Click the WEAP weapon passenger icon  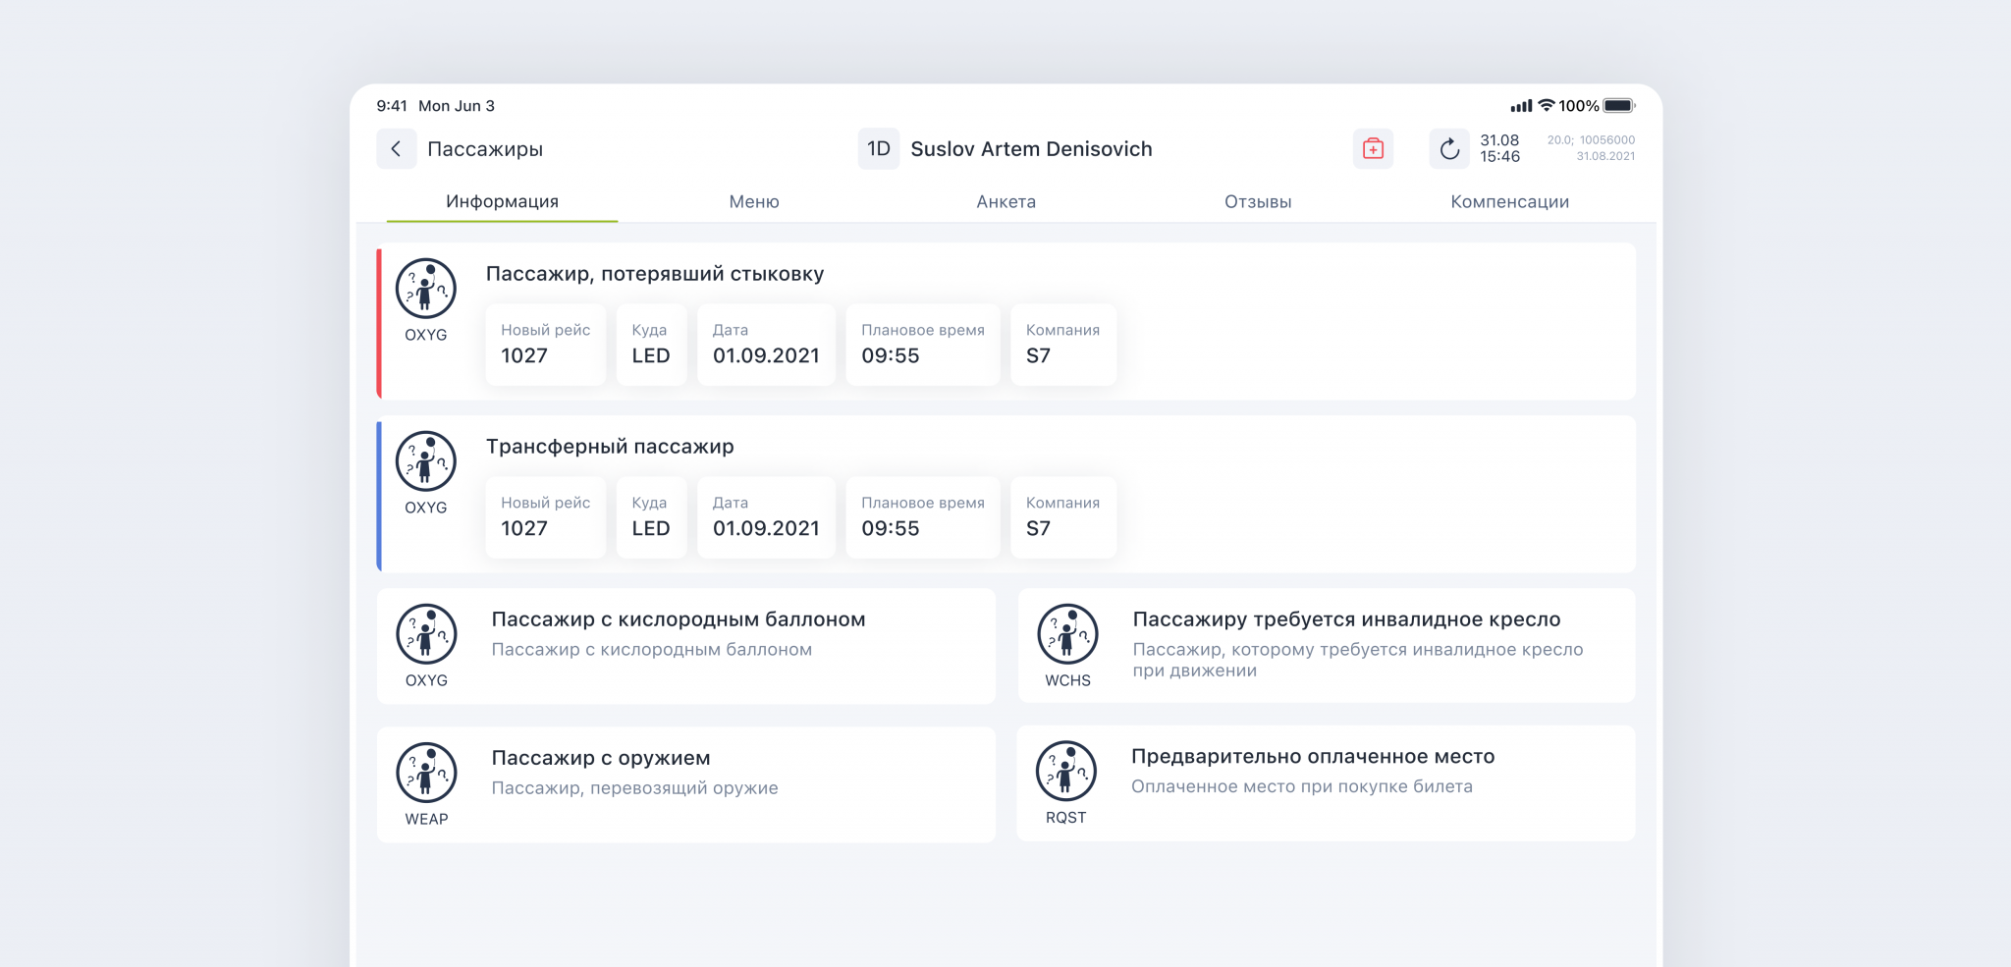pyautogui.click(x=425, y=774)
